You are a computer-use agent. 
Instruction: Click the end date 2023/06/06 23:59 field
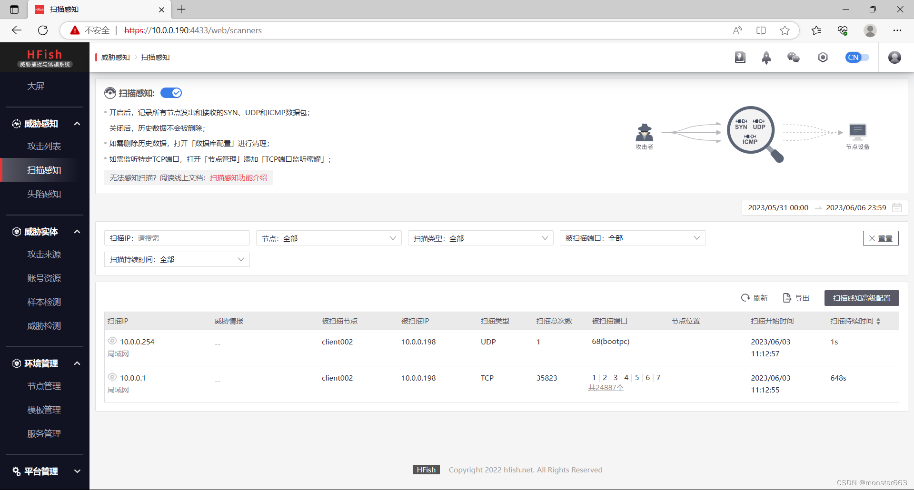click(x=856, y=207)
